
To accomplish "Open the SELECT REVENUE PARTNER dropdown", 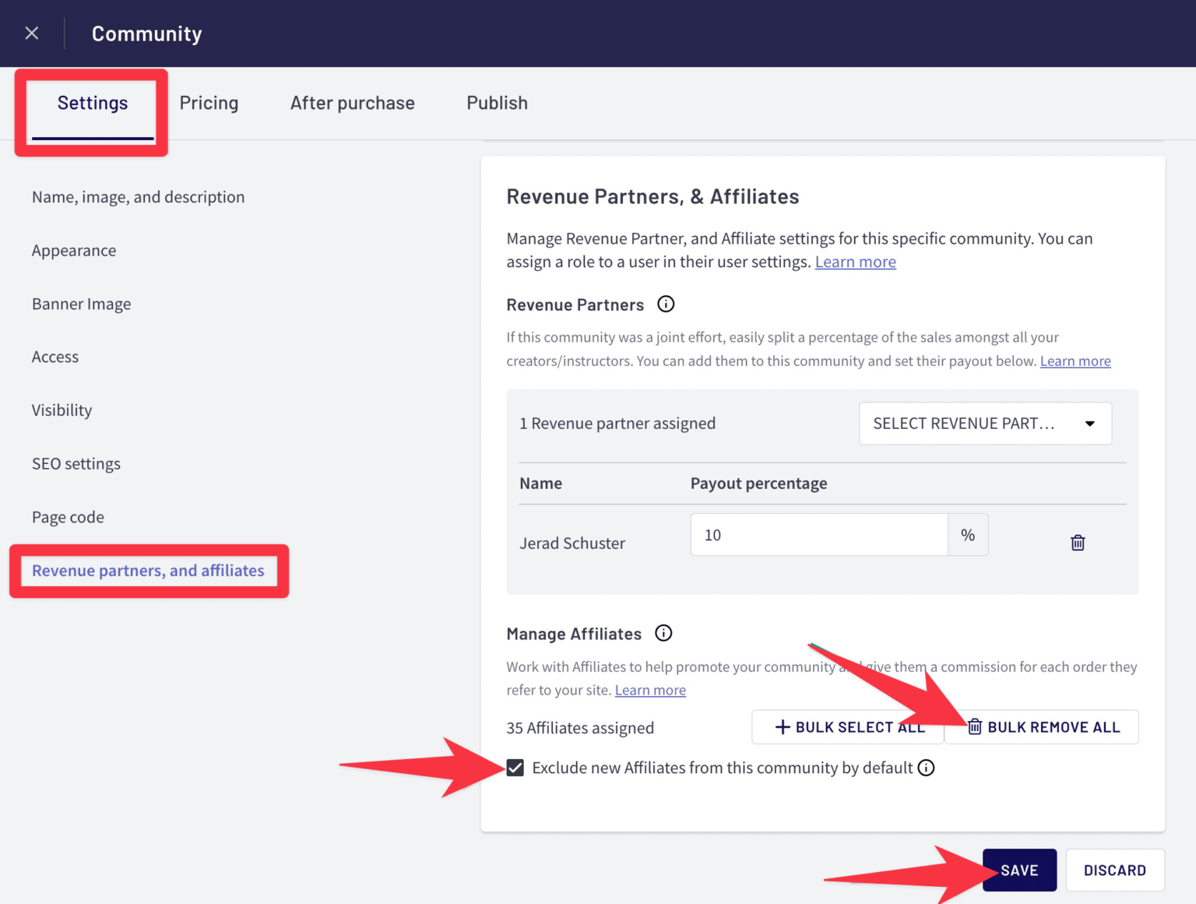I will pyautogui.click(x=984, y=423).
